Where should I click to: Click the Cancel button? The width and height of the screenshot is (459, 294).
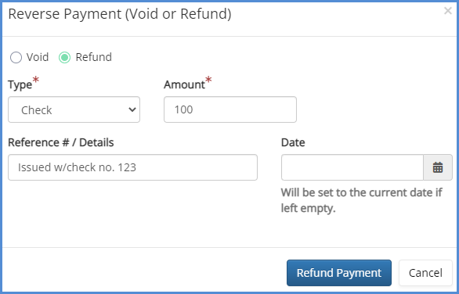coord(425,273)
